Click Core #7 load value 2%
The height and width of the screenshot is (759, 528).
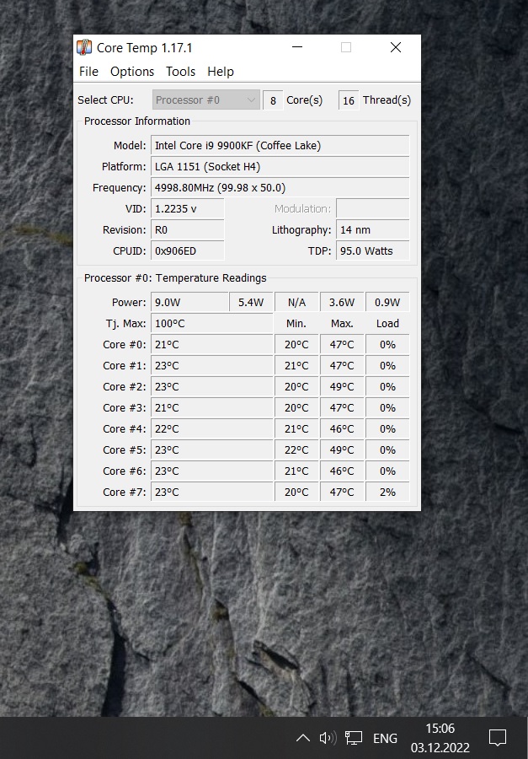tap(387, 492)
